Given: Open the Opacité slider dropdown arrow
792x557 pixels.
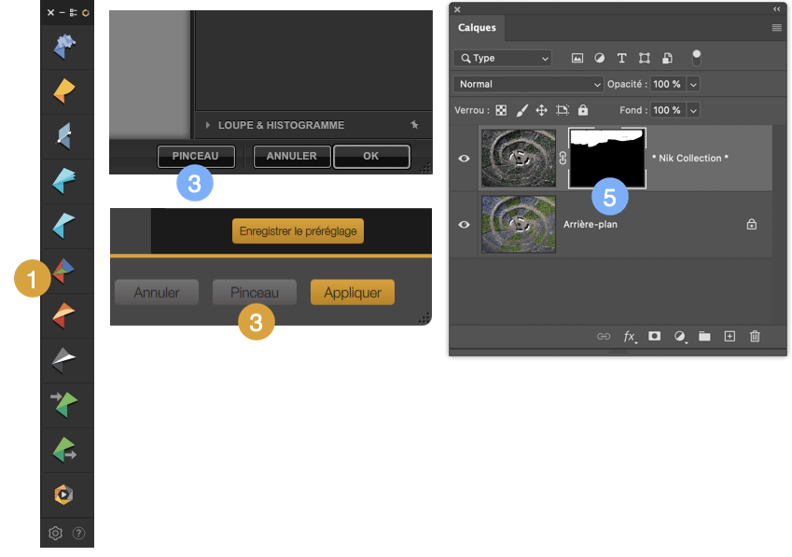Looking at the screenshot, I should point(693,84).
